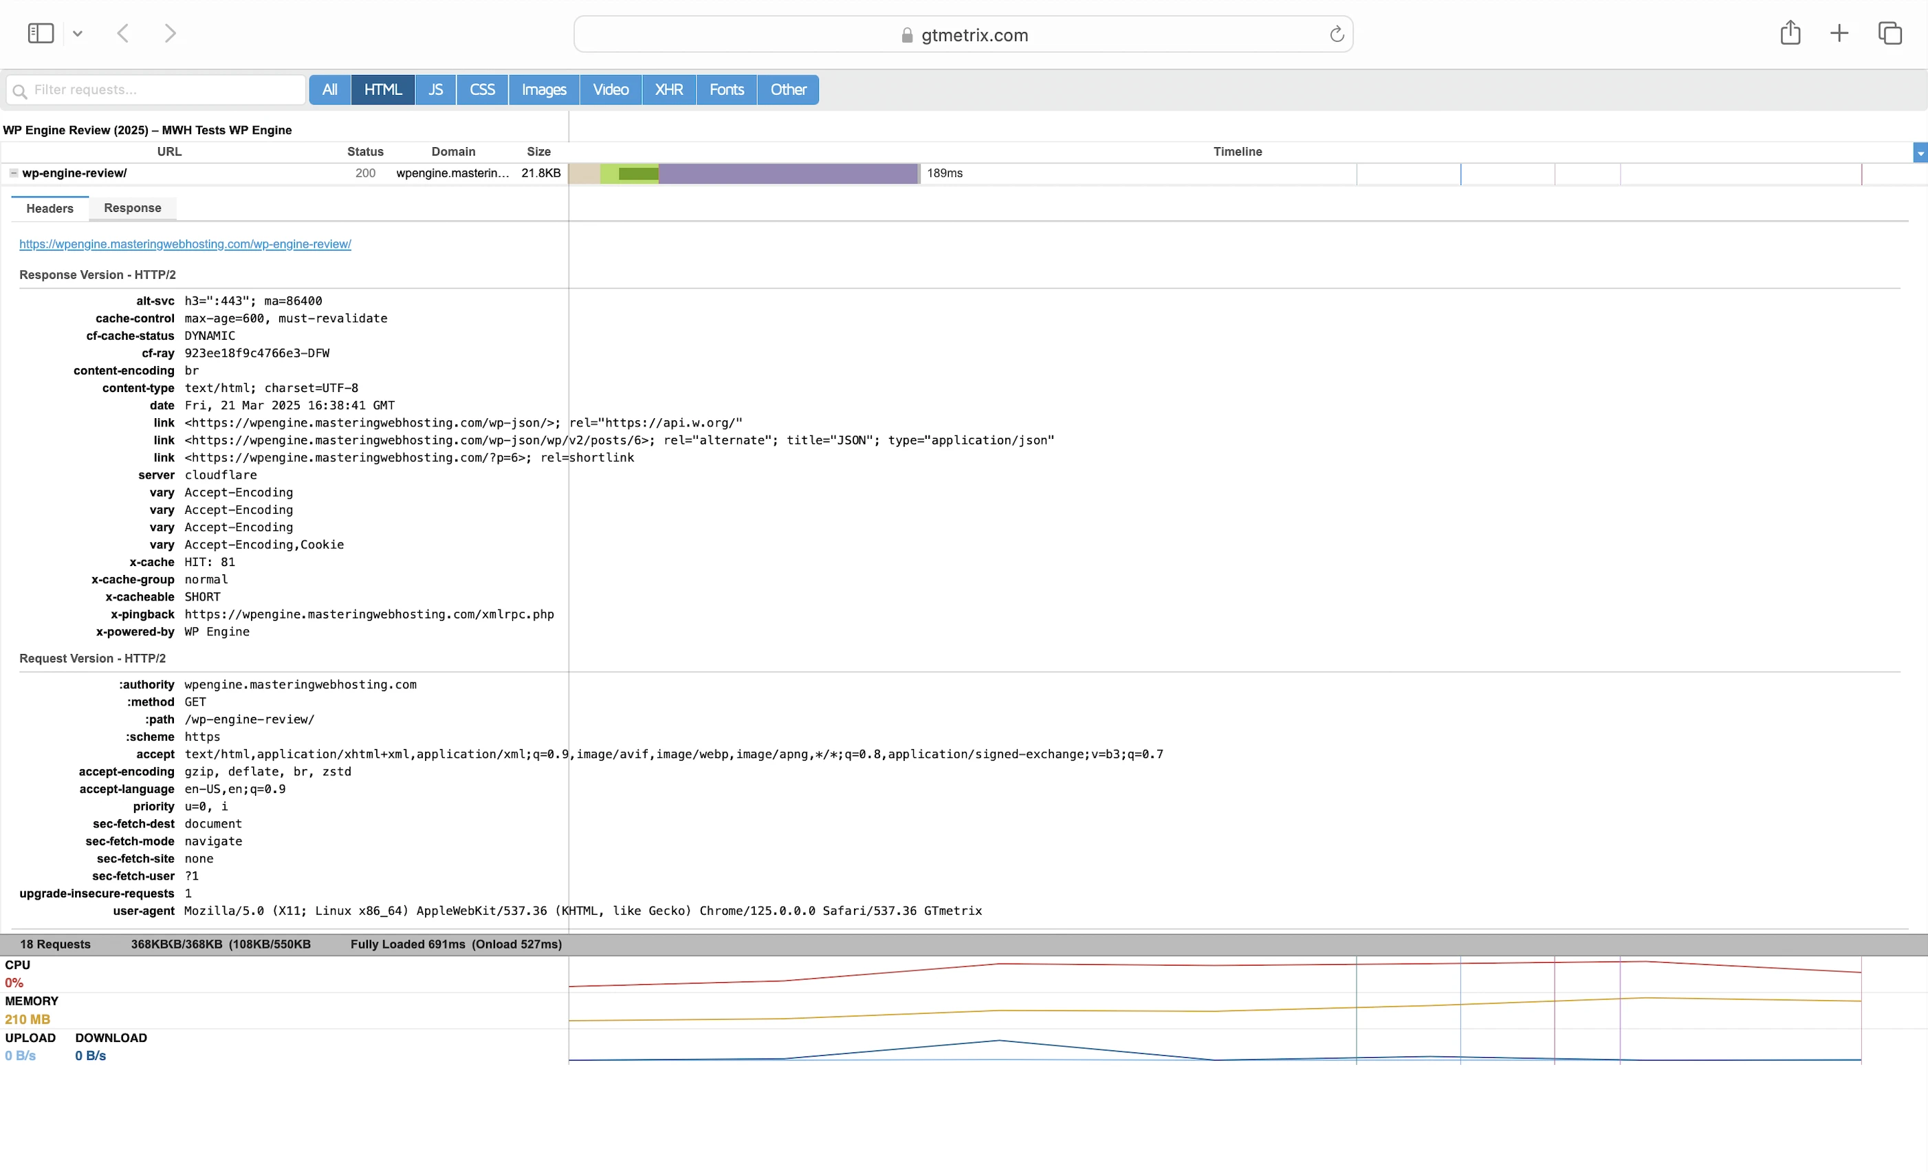This screenshot has width=1928, height=1172.
Task: Collapse the wp-engine-review/ request row
Action: point(13,173)
